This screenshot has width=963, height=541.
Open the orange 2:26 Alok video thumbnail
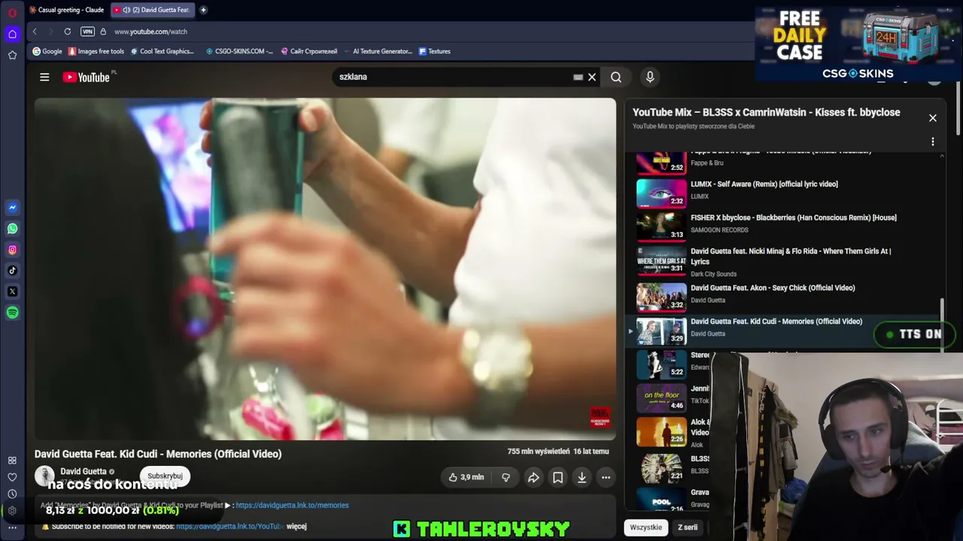click(661, 431)
